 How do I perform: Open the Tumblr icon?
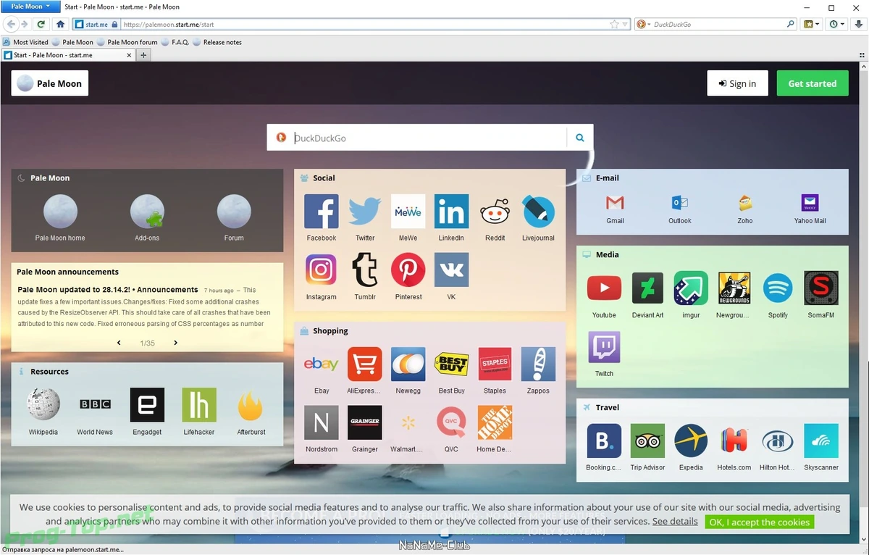(x=365, y=270)
